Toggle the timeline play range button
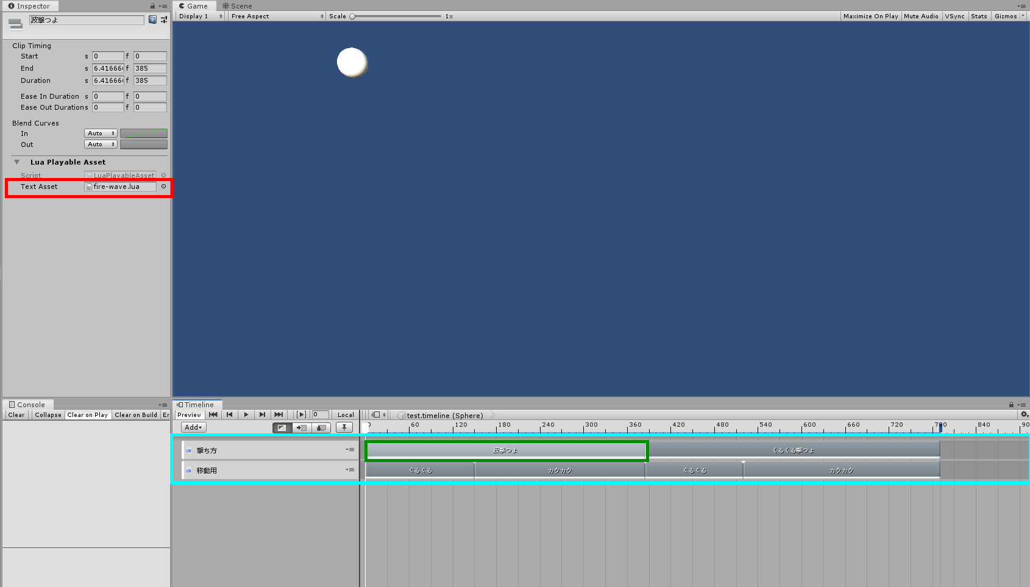The height and width of the screenshot is (587, 1030). pyautogui.click(x=301, y=414)
